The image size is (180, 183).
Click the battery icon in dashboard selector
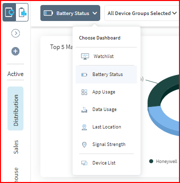[48, 13]
